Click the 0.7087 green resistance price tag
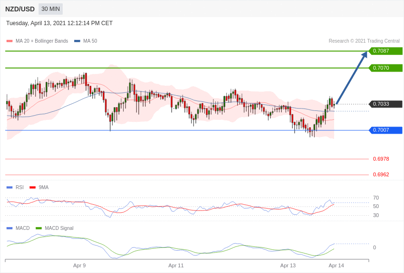The image size is (404, 273). [x=385, y=51]
